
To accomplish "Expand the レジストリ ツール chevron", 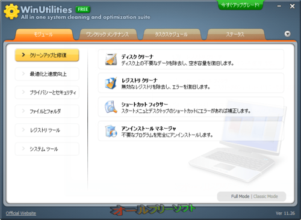I will pyautogui.click(x=23, y=130).
